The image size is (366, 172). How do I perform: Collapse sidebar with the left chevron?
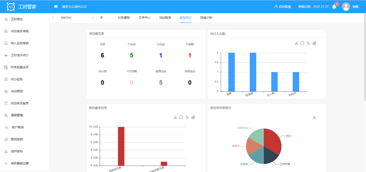pos(53,18)
